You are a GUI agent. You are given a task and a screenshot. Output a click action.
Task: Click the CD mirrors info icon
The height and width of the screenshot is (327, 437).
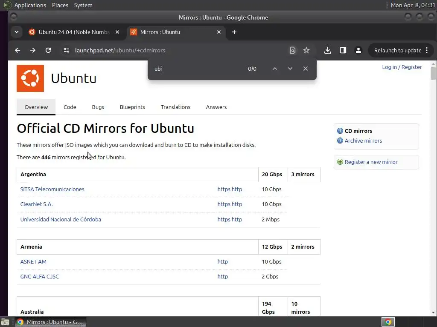[x=340, y=131]
